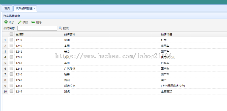This screenshot has height=111, width=227.
Task: Select the 哈弗 brand name cell
Action: click(111, 74)
